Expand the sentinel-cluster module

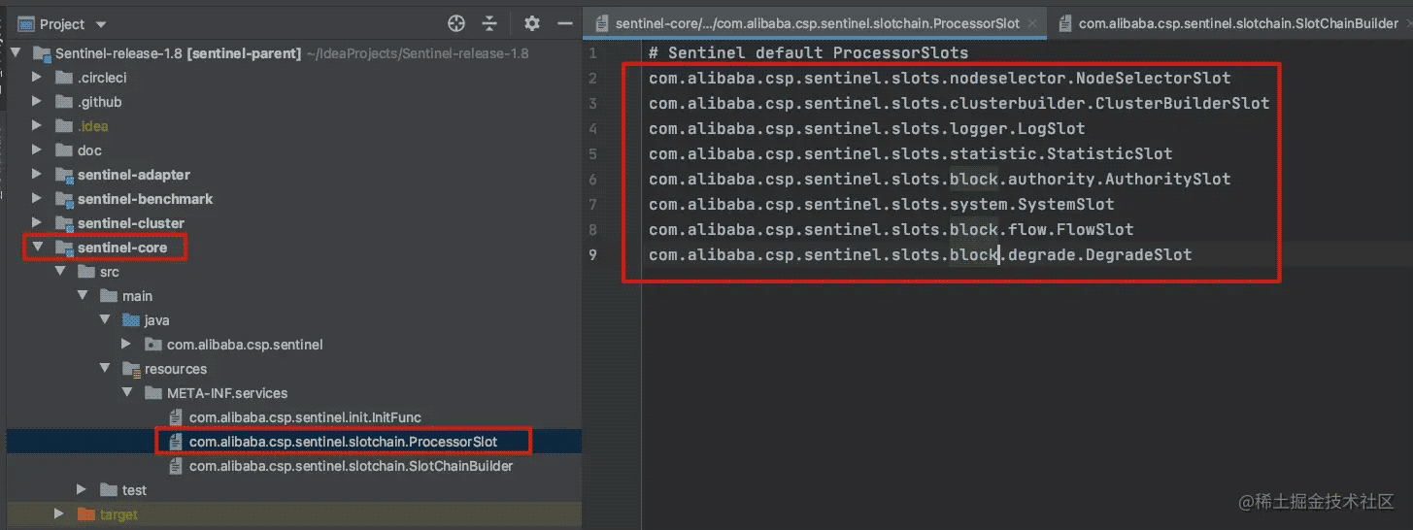(x=37, y=223)
